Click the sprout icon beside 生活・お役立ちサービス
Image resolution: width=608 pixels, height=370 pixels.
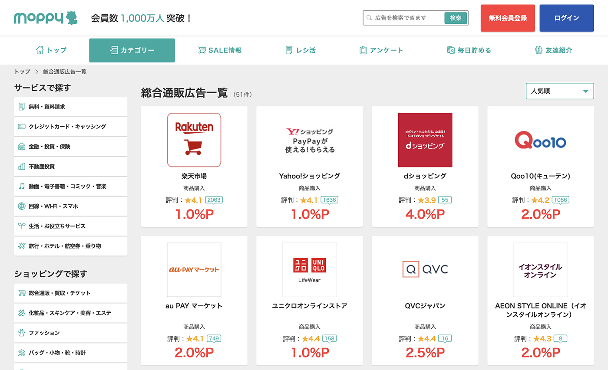click(x=22, y=226)
